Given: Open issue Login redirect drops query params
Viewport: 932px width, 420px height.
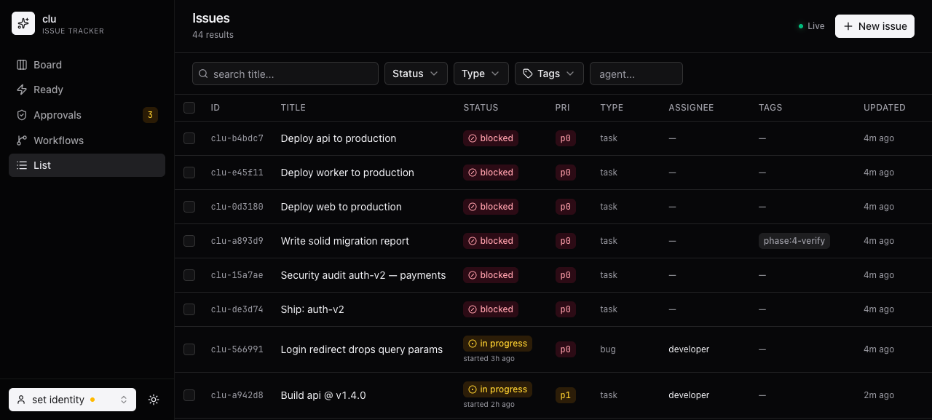Looking at the screenshot, I should pos(362,349).
